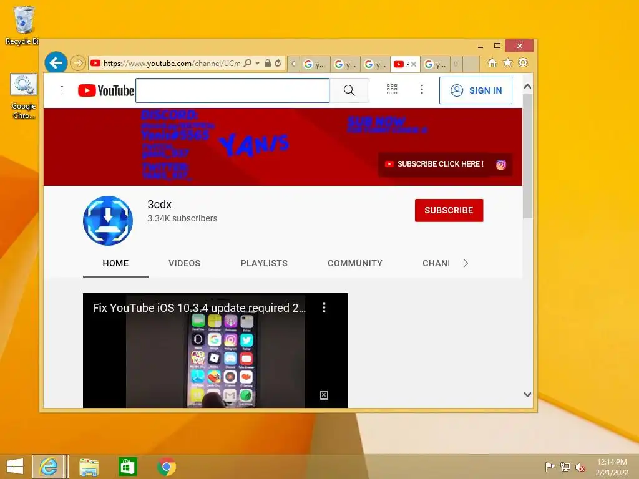639x479 pixels.
Task: Open YouTube settings three-dot menu
Action: pyautogui.click(x=422, y=90)
